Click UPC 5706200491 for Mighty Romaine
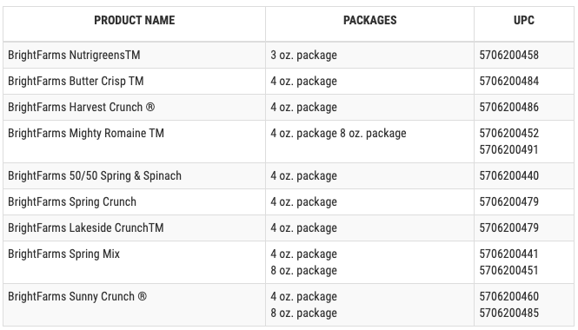578x330 pixels. point(508,149)
